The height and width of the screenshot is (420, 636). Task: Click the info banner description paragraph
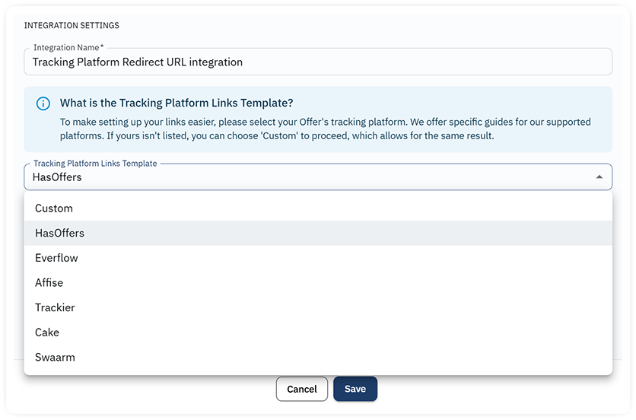pos(326,129)
